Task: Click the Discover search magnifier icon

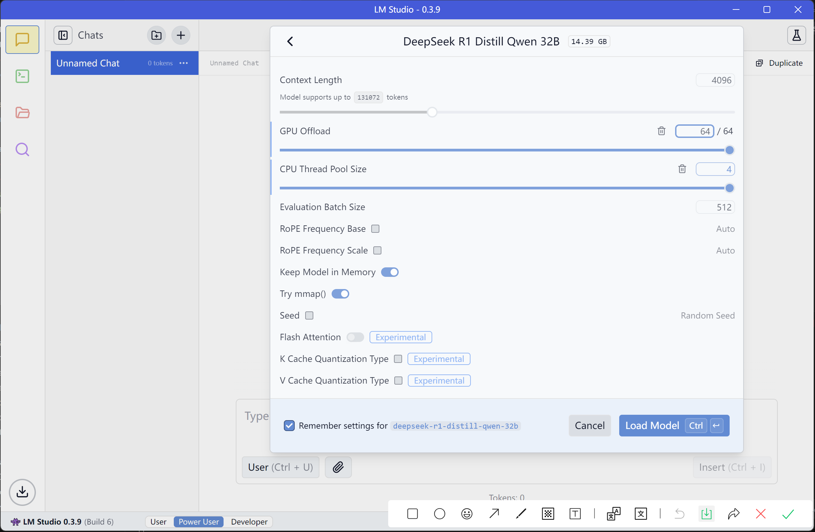Action: (22, 149)
